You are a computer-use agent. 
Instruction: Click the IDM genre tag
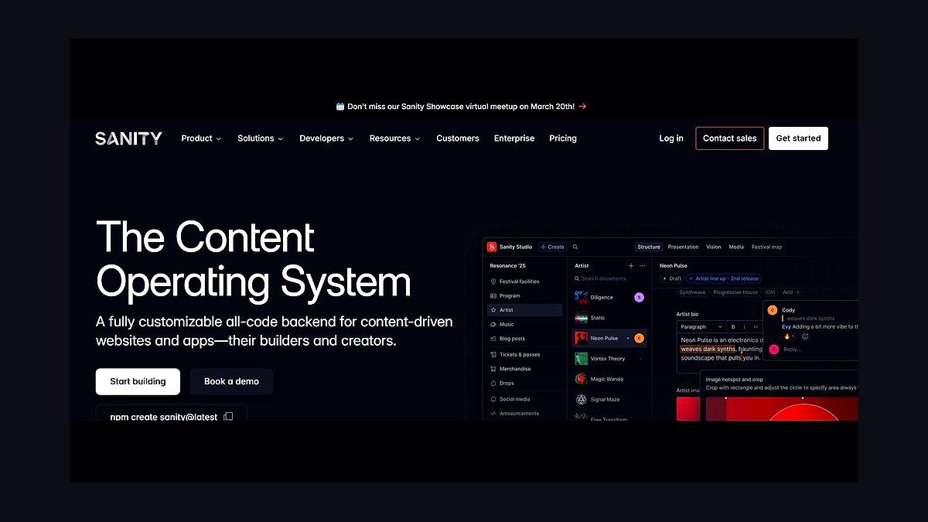(x=770, y=292)
